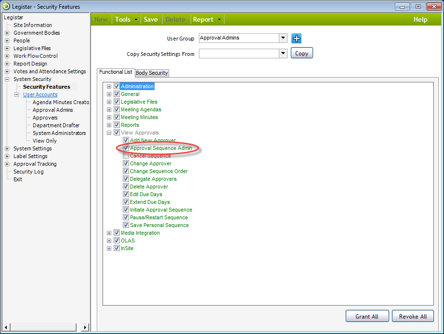
Task: Expand the General permission node
Action: click(x=109, y=94)
